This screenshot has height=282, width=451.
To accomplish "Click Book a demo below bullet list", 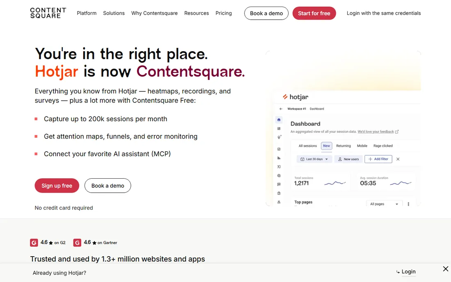I will [107, 186].
